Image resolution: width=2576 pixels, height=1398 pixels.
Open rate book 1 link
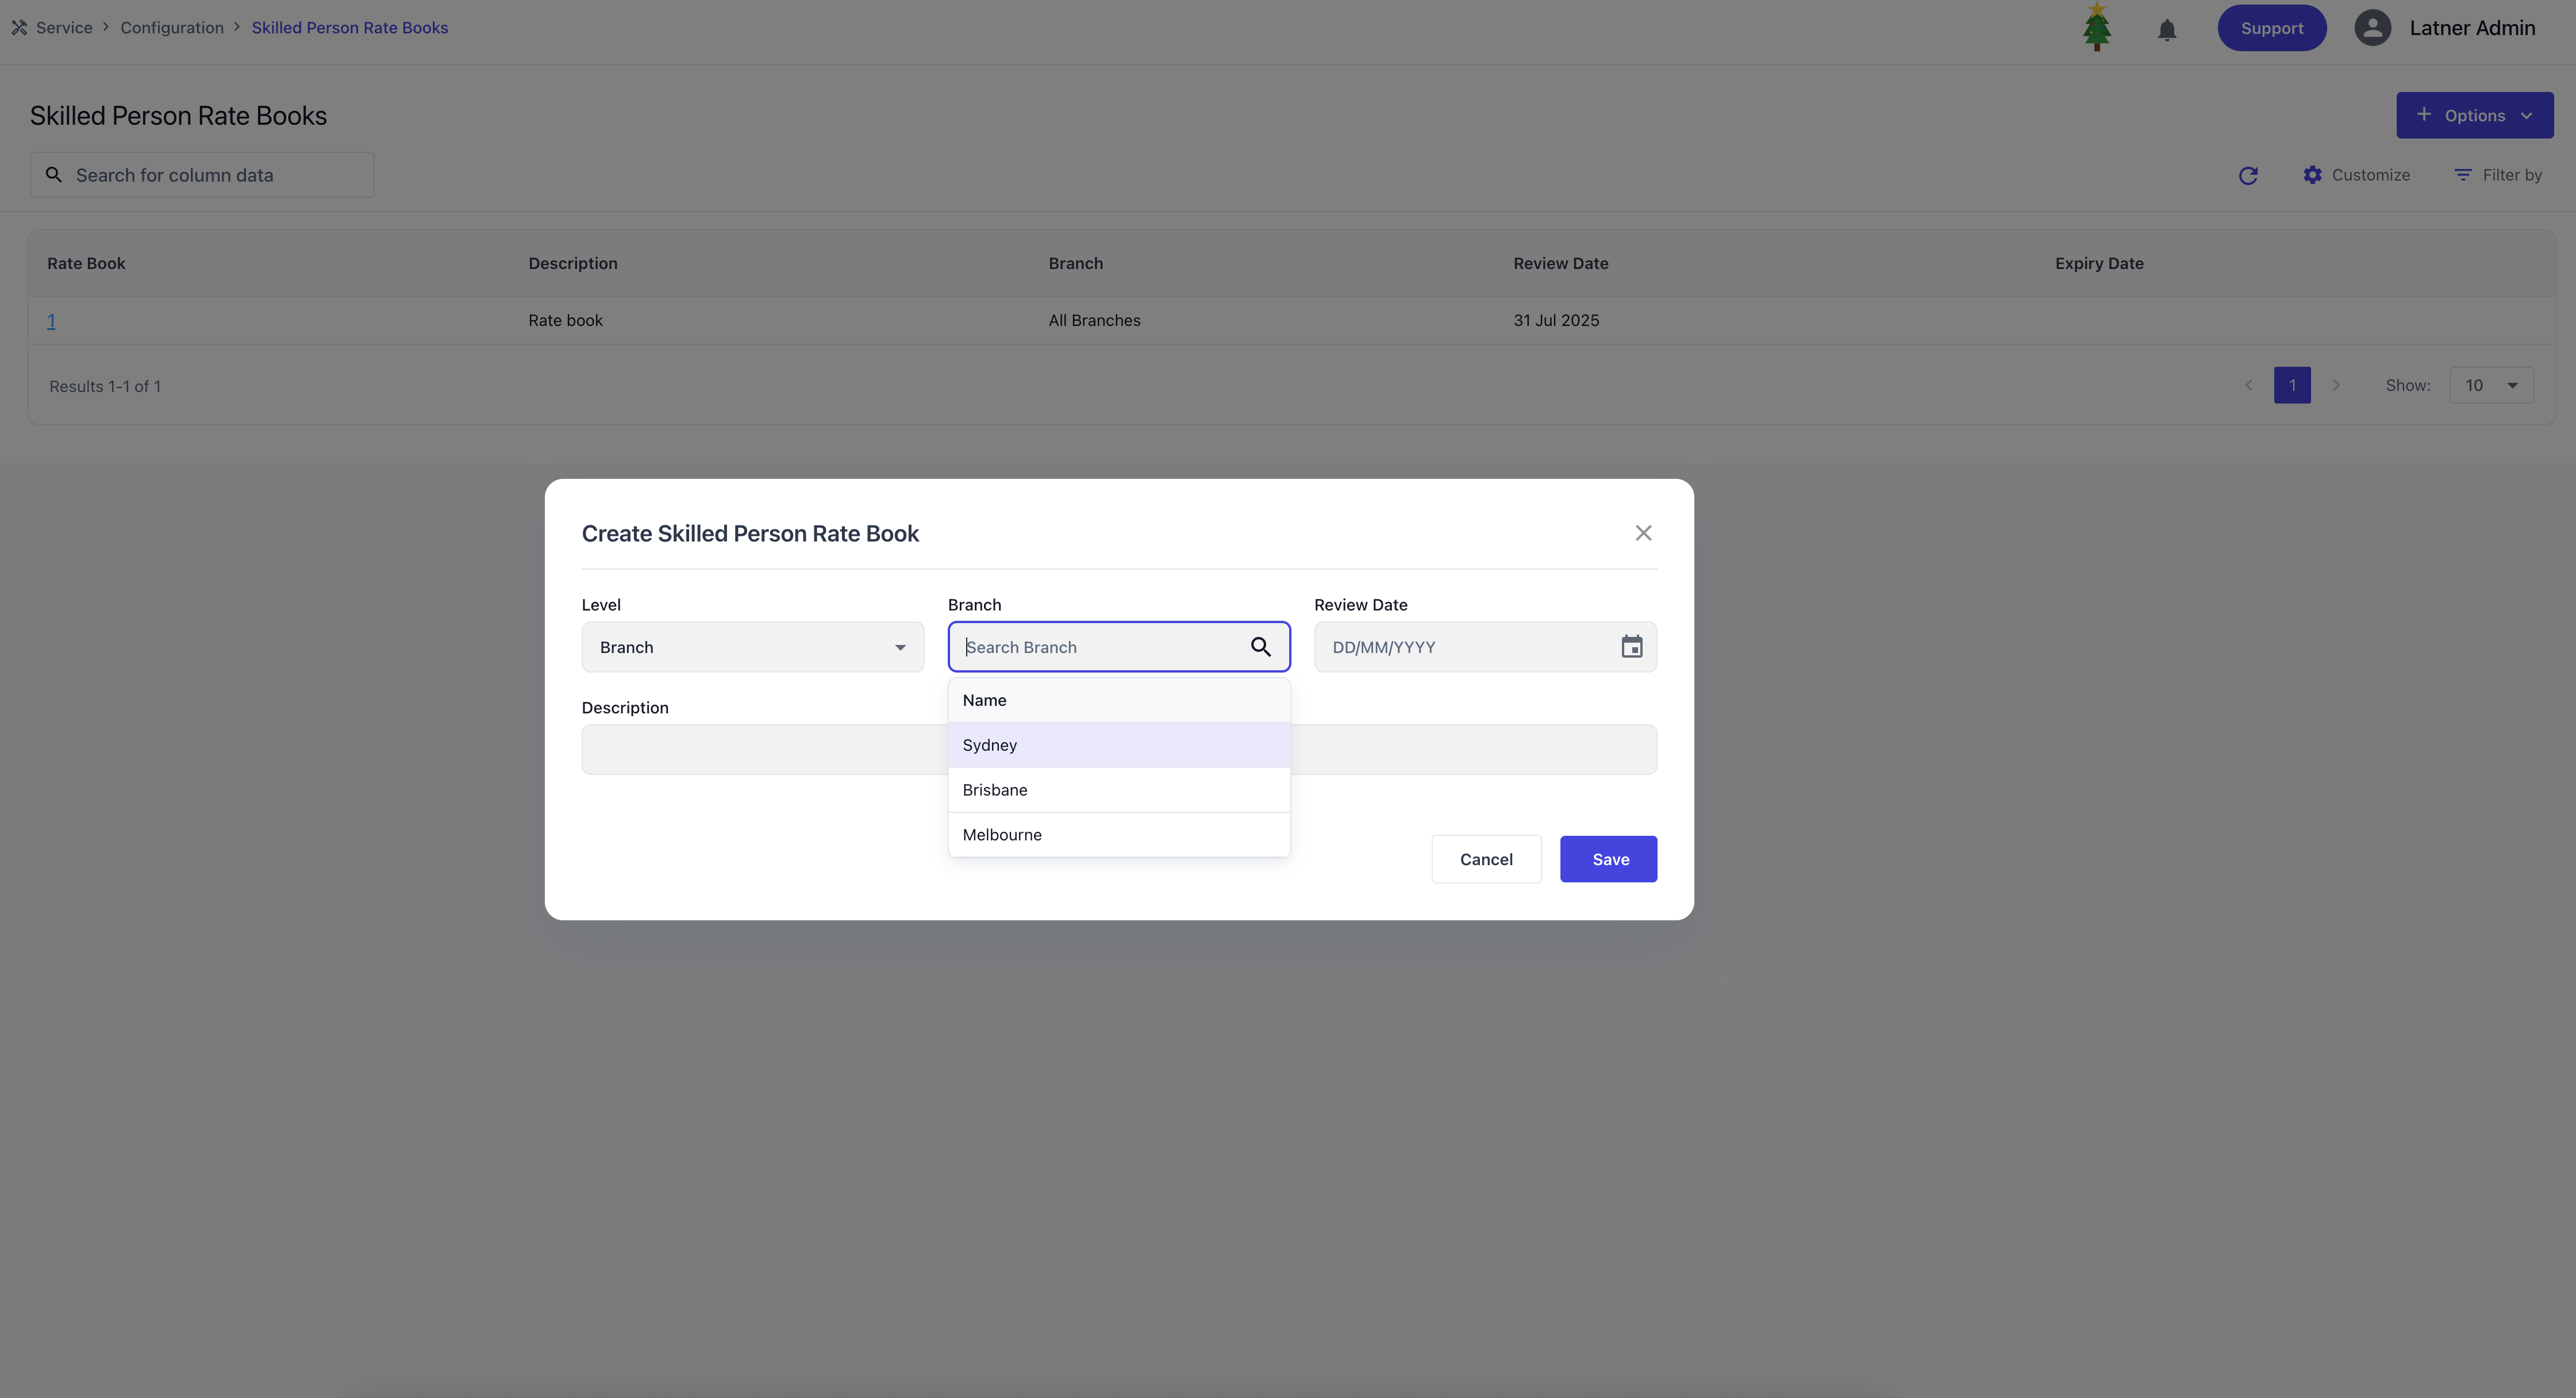(x=51, y=321)
